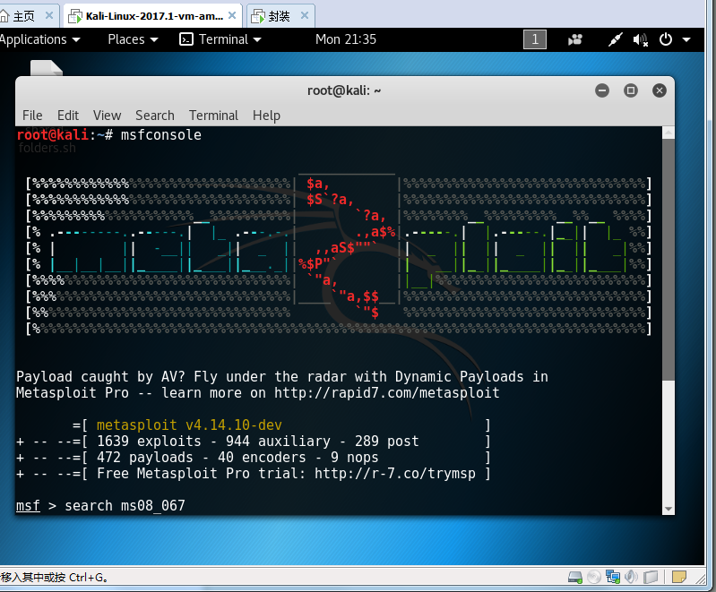716x592 pixels.
Task: Click the power icon in top panel
Action: [x=666, y=39]
